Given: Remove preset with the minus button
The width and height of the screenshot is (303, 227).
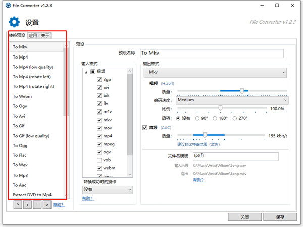Looking at the screenshot, I should pyautogui.click(x=37, y=205).
